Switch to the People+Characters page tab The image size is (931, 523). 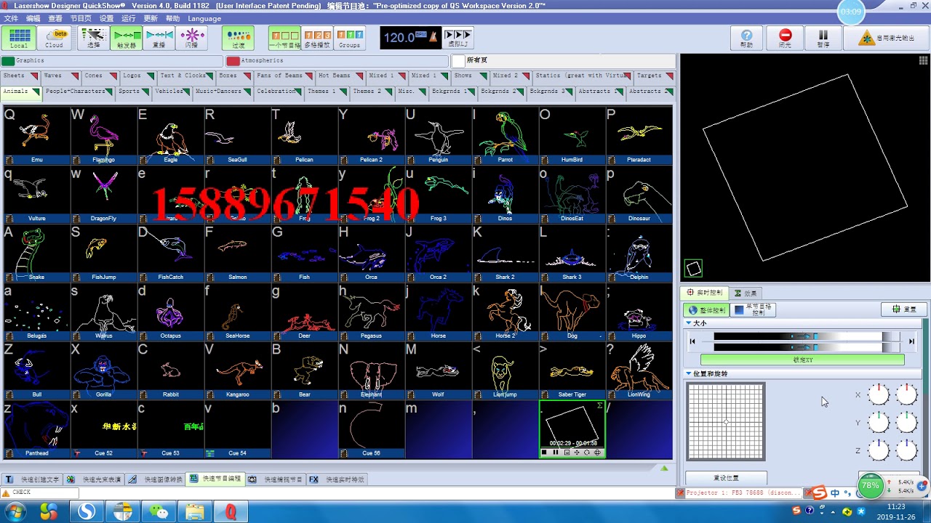[79, 92]
